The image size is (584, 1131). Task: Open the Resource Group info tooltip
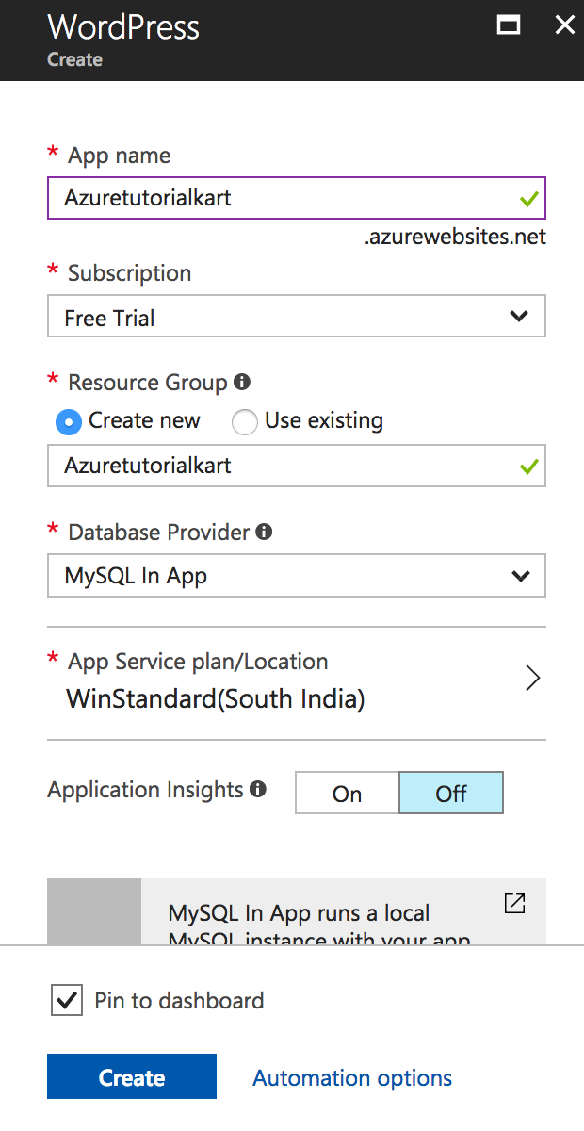pos(242,382)
